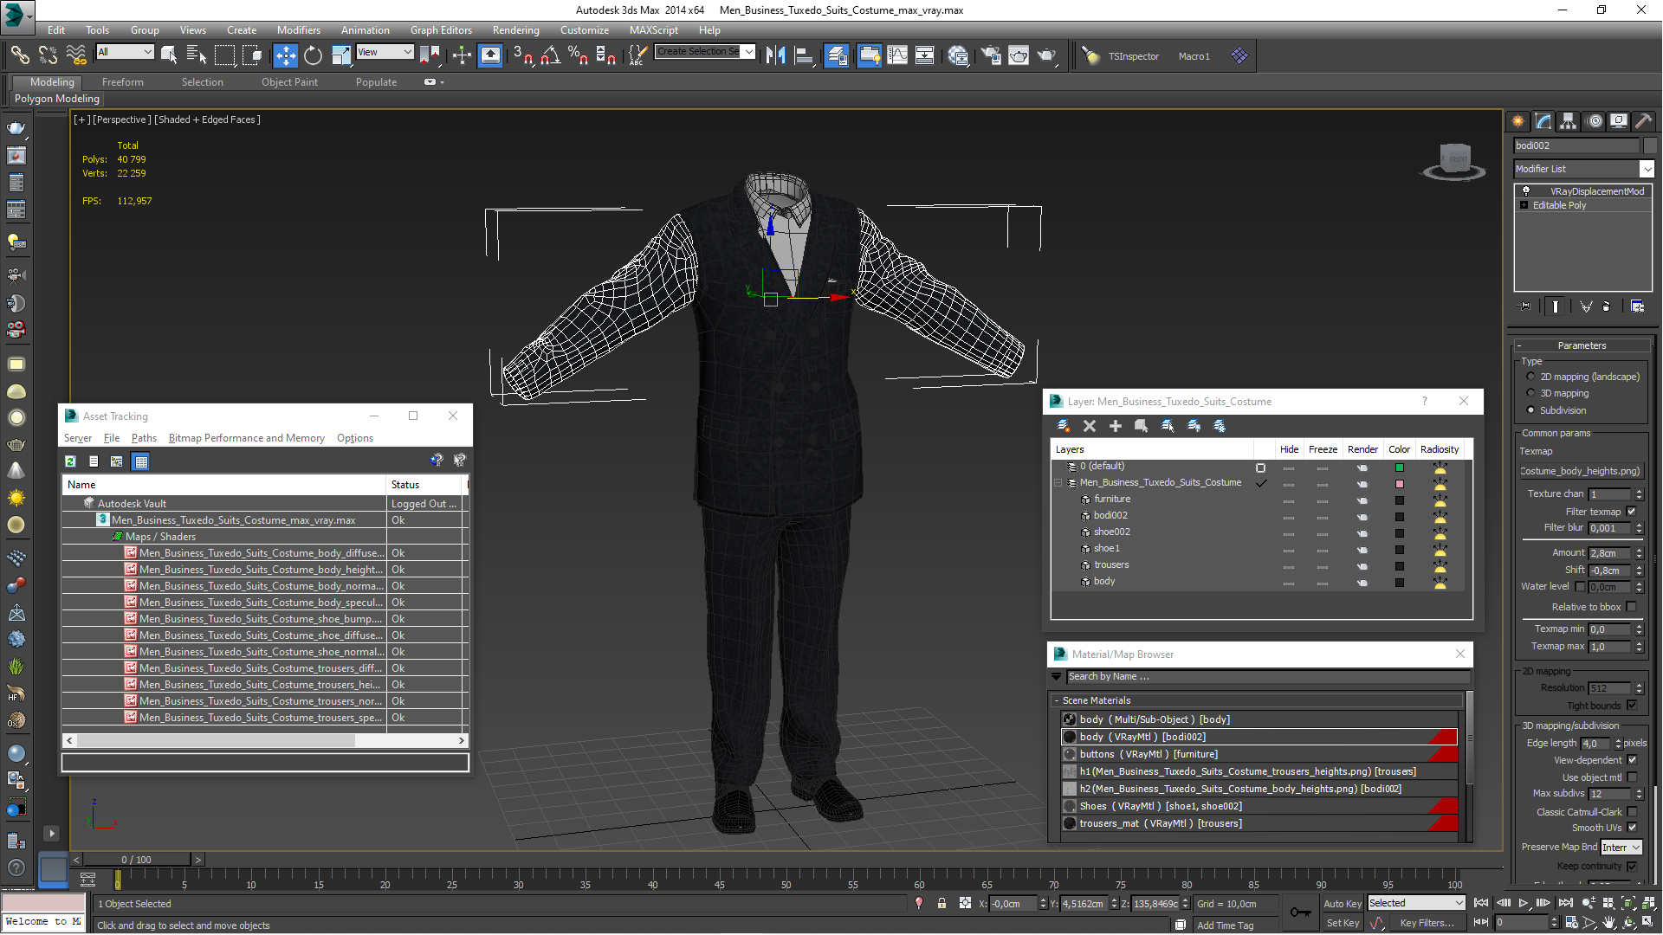This screenshot has height=935, width=1663.
Task: Open the selection filter All dropdown
Action: pos(125,52)
